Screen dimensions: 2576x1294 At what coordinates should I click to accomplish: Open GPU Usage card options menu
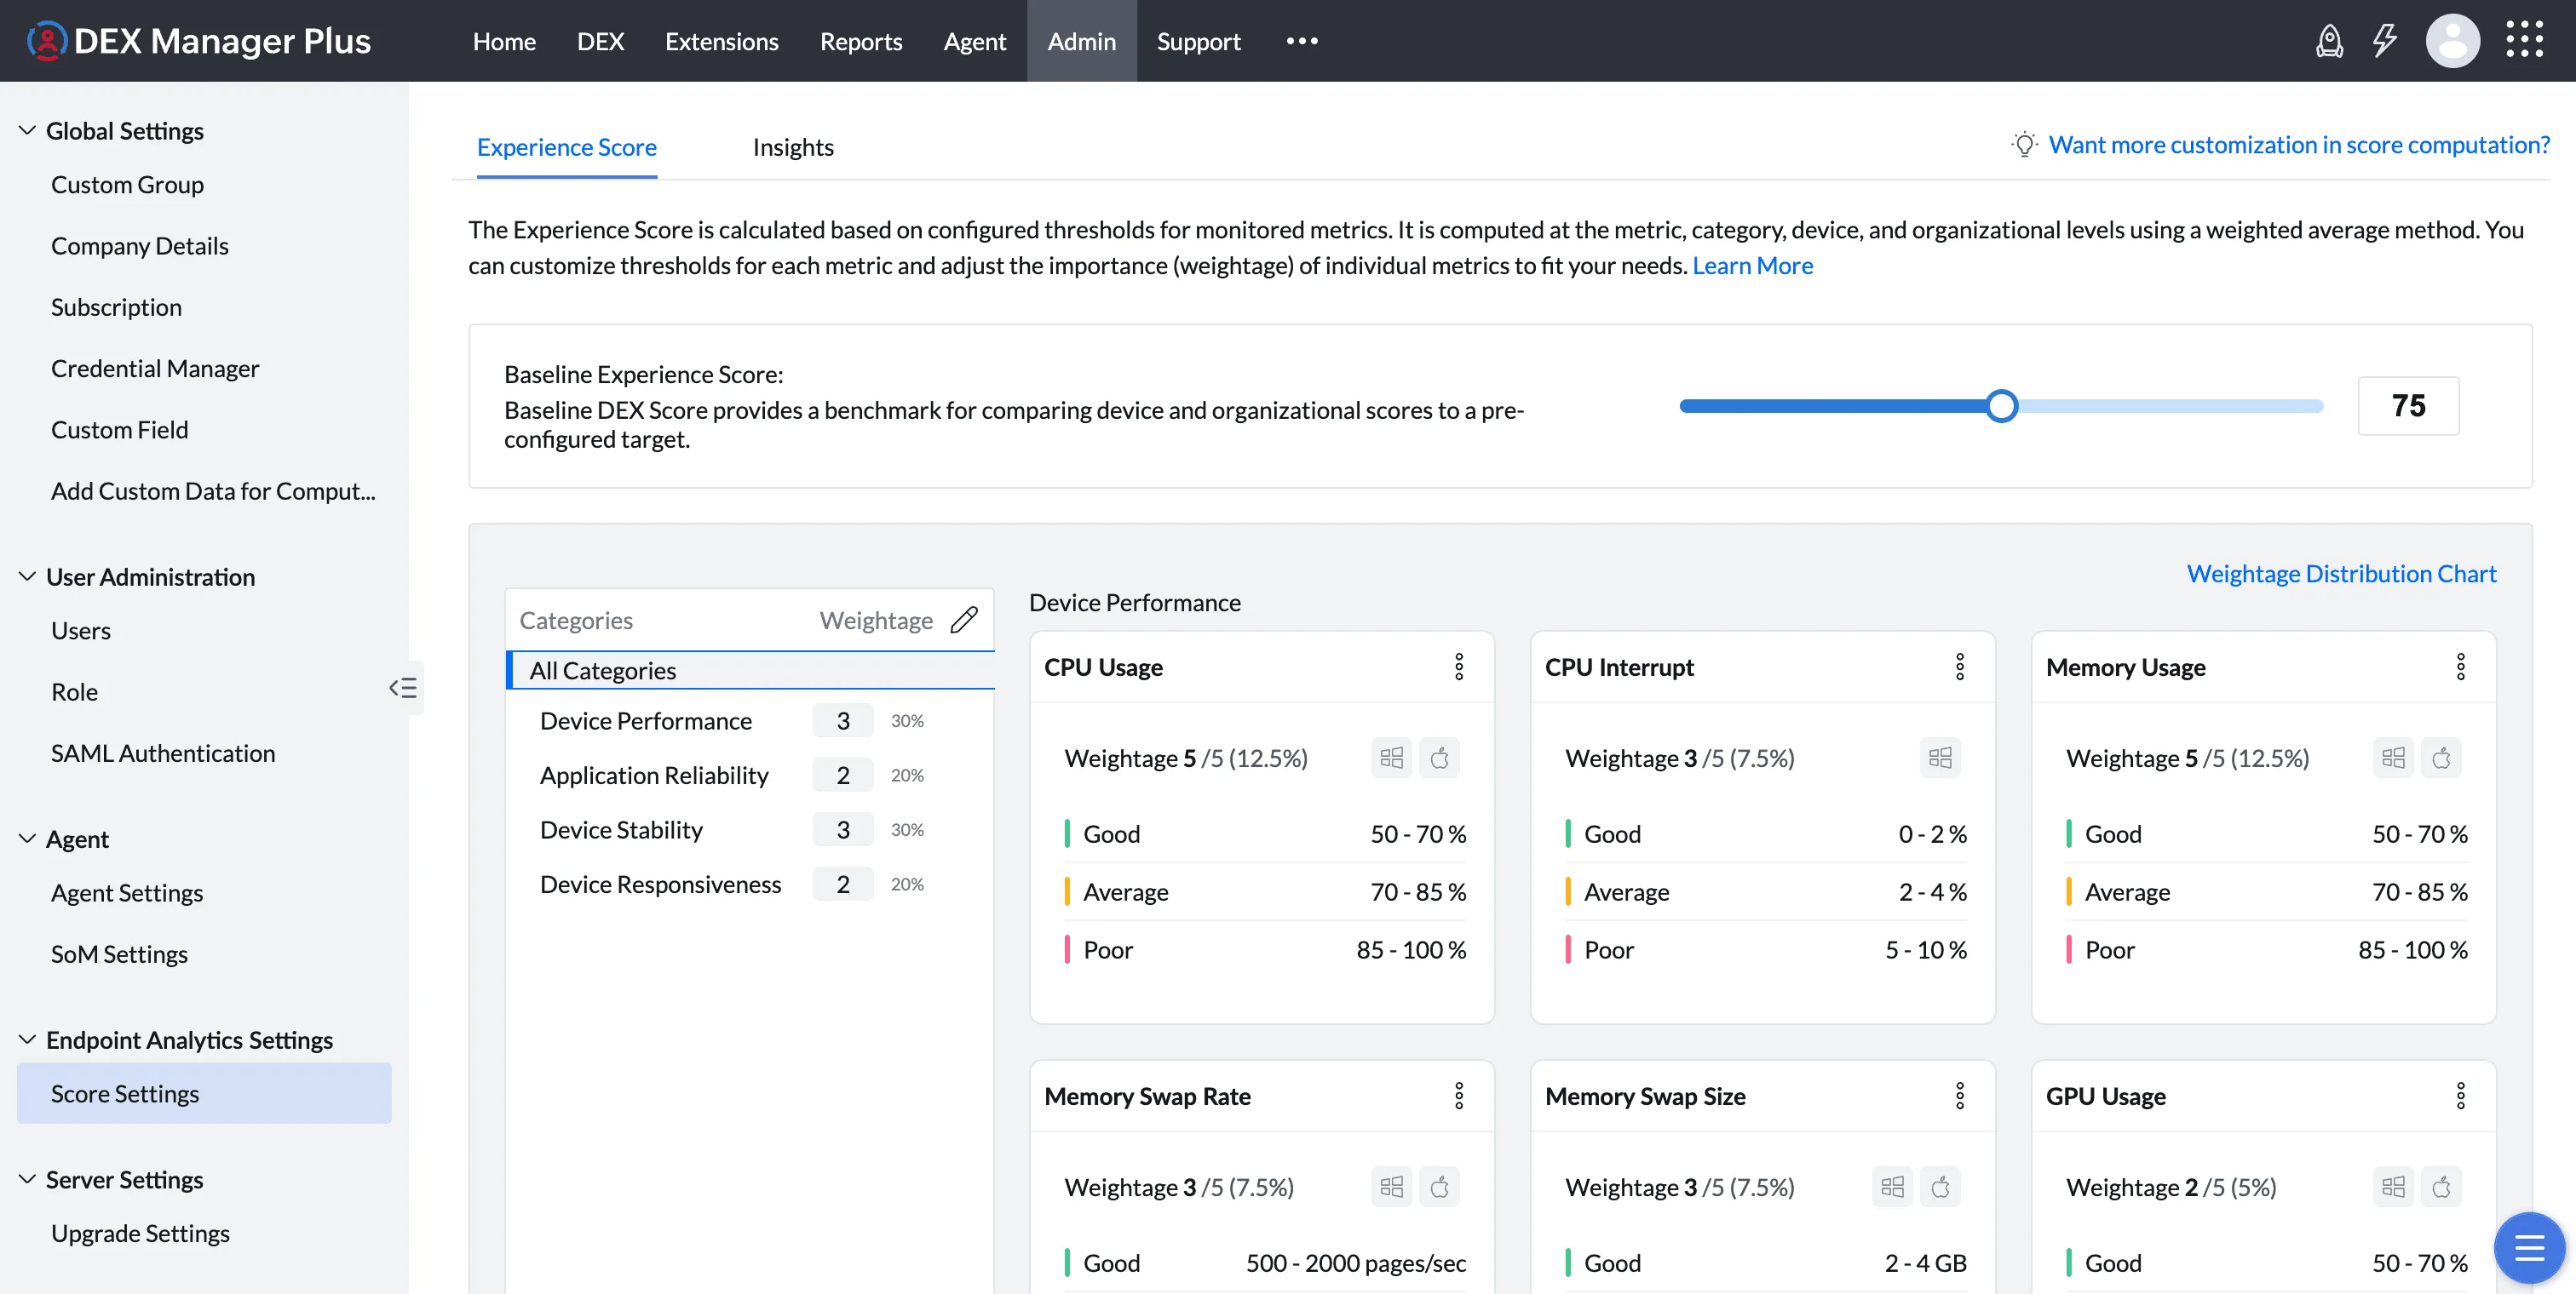coord(2461,1096)
